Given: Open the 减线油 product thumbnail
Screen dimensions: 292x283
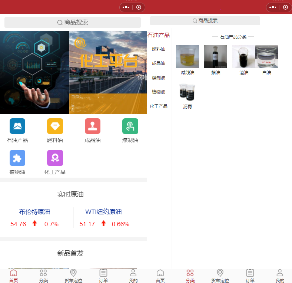Looking at the screenshot, I should pos(188,57).
